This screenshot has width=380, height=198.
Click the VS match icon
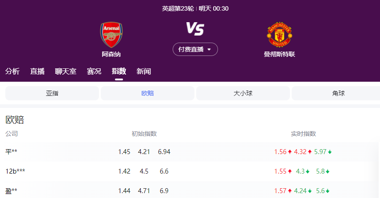tap(195, 29)
